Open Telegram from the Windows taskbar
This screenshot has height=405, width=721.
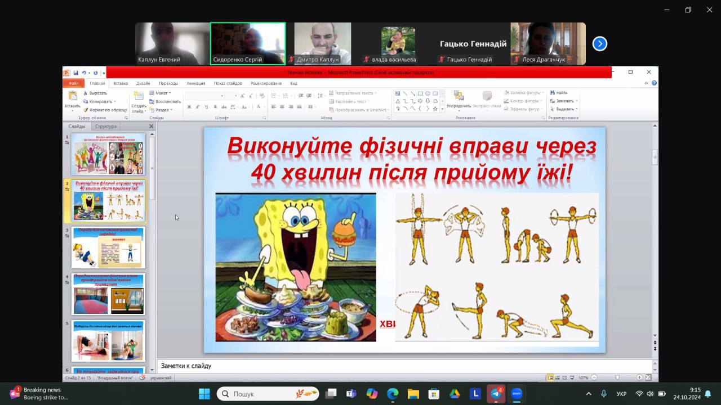(496, 394)
